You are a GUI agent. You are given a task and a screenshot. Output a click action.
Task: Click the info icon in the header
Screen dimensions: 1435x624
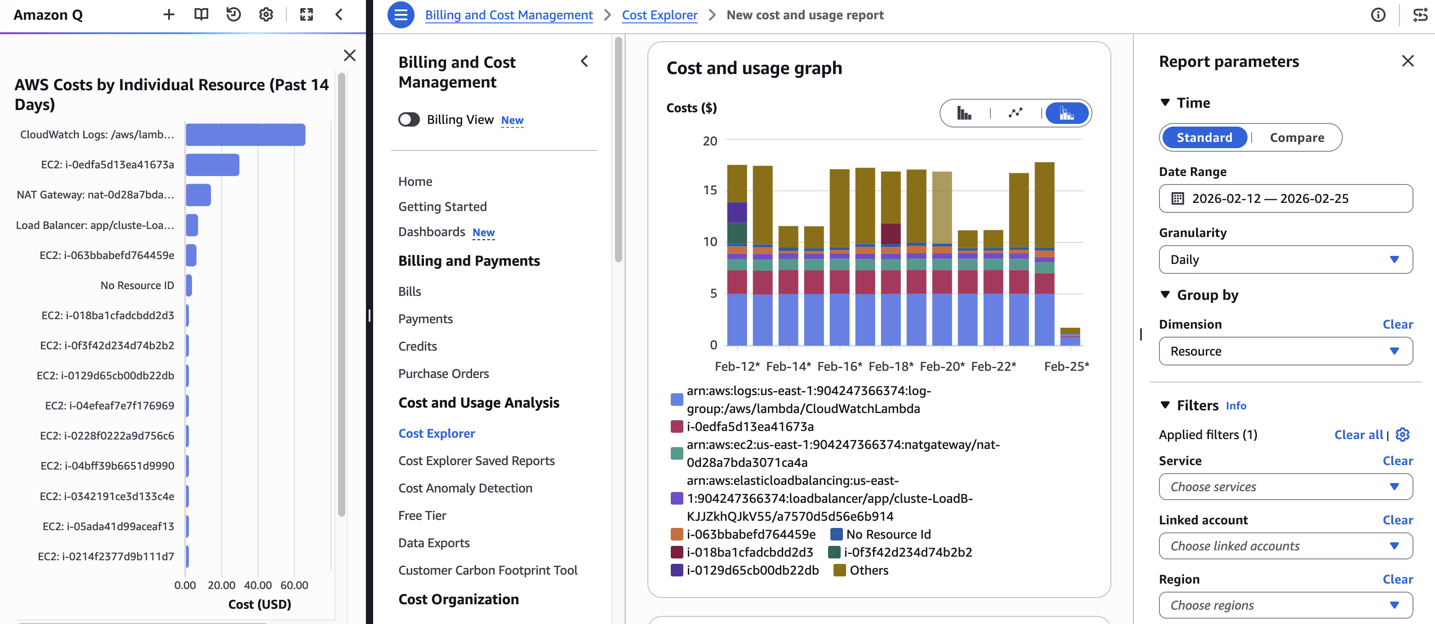pyautogui.click(x=1377, y=15)
